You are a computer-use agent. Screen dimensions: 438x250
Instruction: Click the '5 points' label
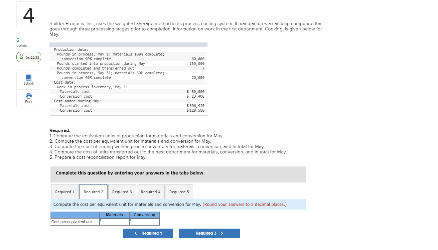[21, 43]
